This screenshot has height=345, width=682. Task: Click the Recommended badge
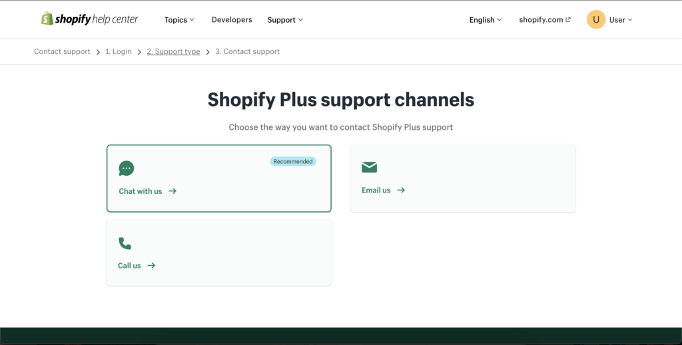point(293,161)
